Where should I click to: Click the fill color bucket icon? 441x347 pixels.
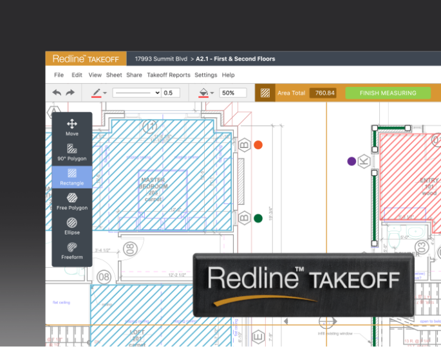(203, 93)
